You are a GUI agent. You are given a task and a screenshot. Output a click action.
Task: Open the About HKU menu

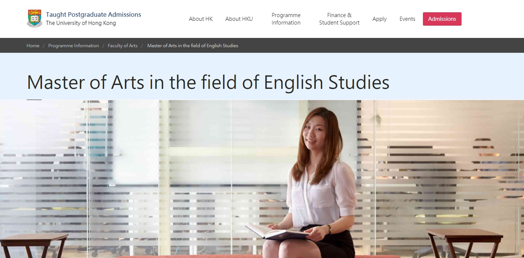[239, 19]
